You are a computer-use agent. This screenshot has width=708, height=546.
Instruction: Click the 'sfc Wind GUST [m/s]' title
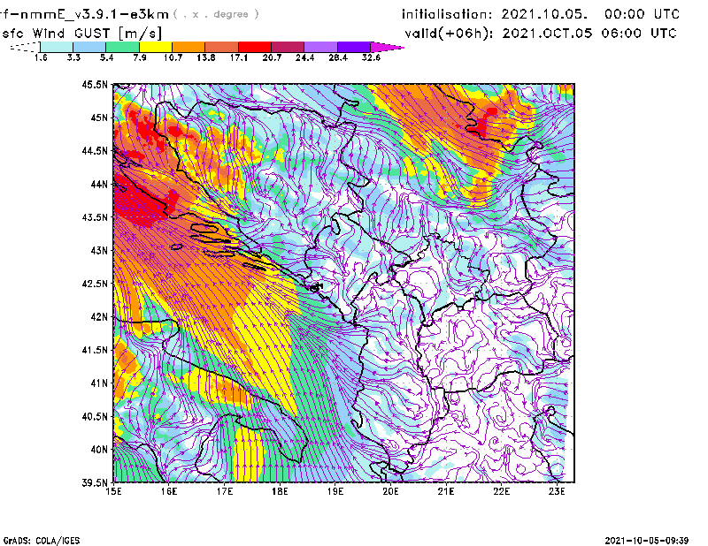tap(81, 34)
